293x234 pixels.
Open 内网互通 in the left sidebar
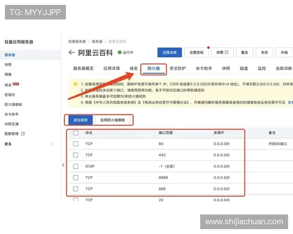11,124
